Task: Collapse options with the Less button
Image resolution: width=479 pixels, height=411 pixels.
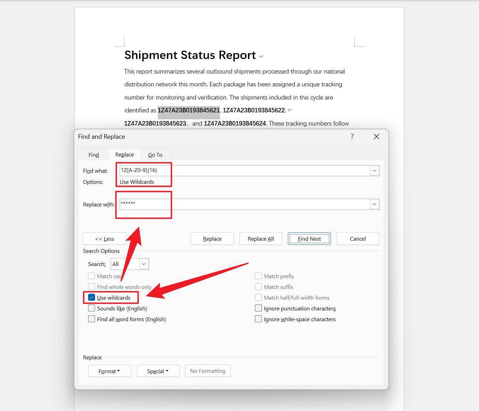Action: [x=104, y=239]
